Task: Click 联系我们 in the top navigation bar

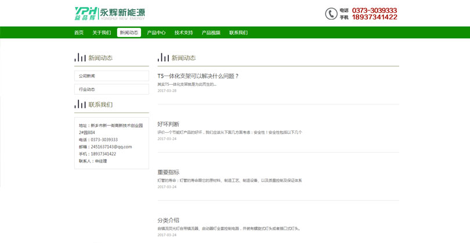Action: (238, 33)
